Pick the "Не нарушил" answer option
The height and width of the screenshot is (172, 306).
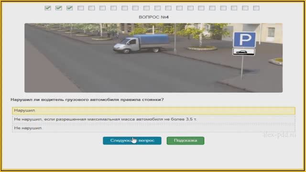tap(153, 128)
